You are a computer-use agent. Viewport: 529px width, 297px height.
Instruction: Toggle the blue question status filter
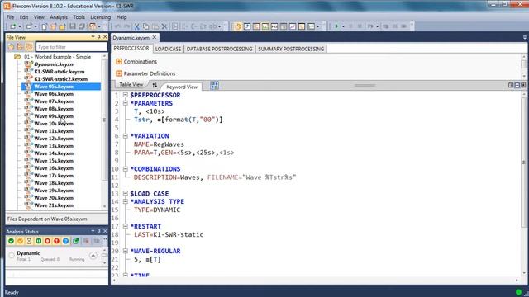(x=65, y=241)
